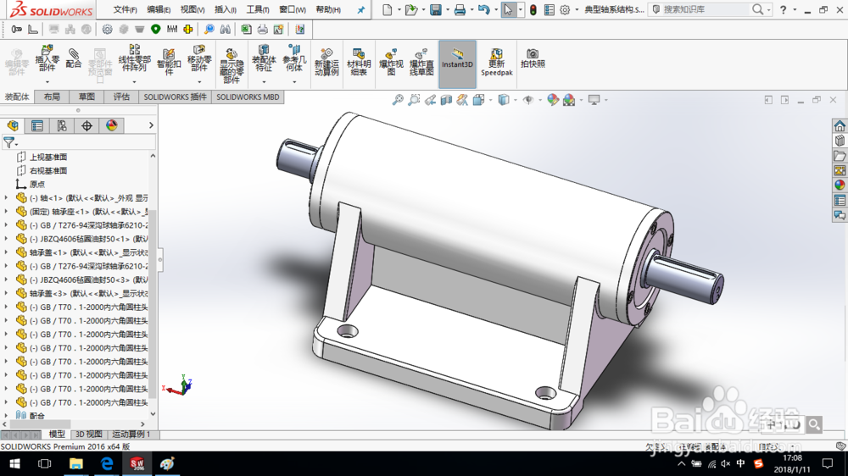Open FeatureManager design tree tab
848x476 pixels.
[13, 126]
